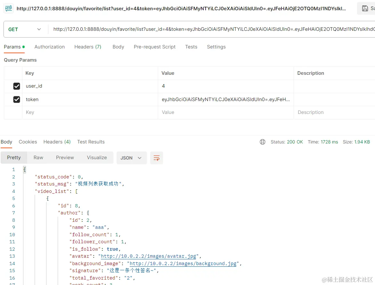This screenshot has height=285, width=375.
Task: Open the GET method dropdown
Action: coord(25,29)
